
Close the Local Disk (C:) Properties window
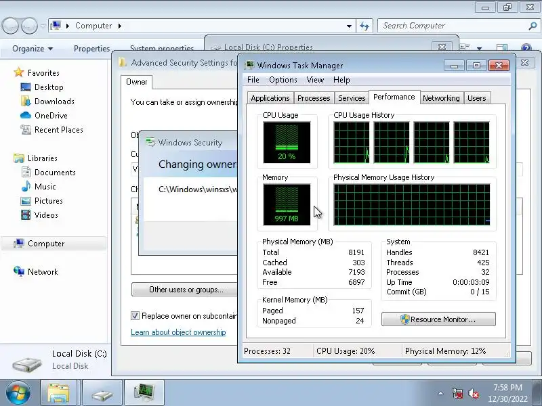click(442, 47)
